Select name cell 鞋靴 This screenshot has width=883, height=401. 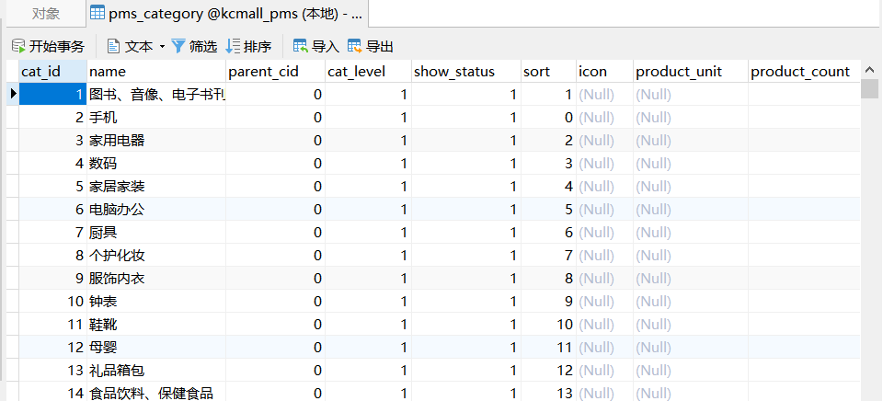pos(156,325)
